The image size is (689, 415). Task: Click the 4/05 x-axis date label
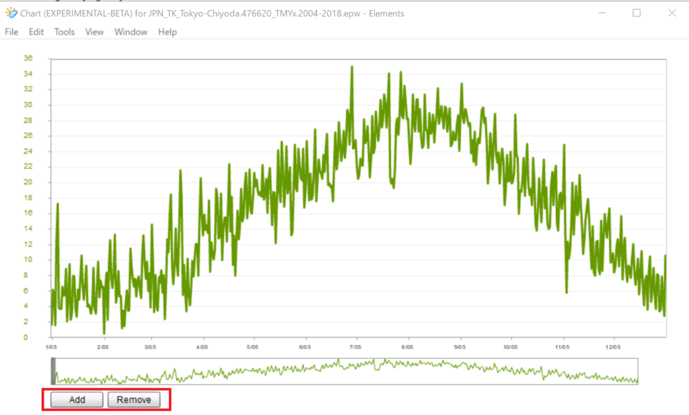pos(202,347)
